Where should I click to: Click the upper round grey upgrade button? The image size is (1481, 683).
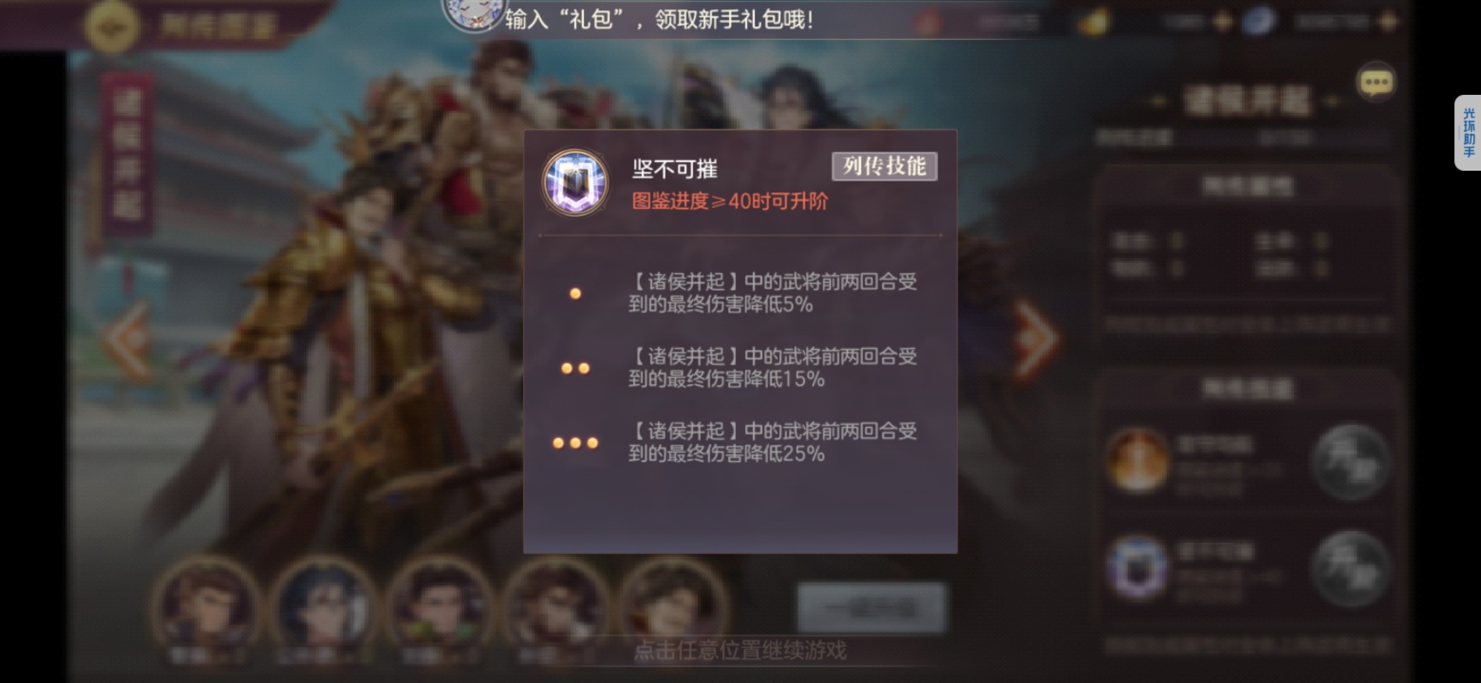pos(1351,462)
